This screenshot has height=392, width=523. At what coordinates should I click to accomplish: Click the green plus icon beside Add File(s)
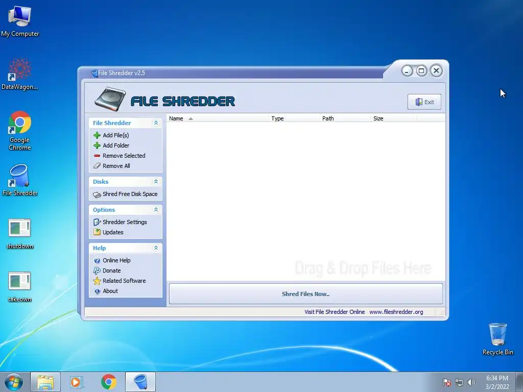point(97,135)
